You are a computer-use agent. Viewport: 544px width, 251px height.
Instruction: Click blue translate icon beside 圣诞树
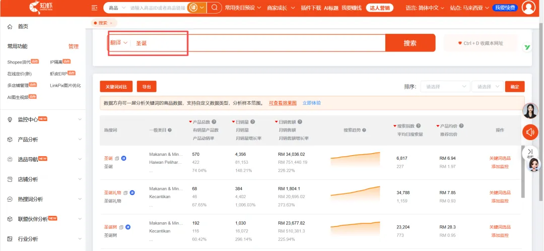(x=127, y=227)
